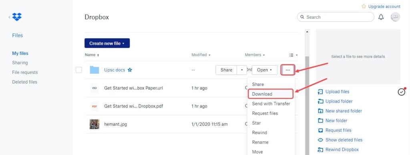This screenshot has height=155, width=410.
Task: Open the hemant.jpg thumbnail
Action: click(94, 124)
